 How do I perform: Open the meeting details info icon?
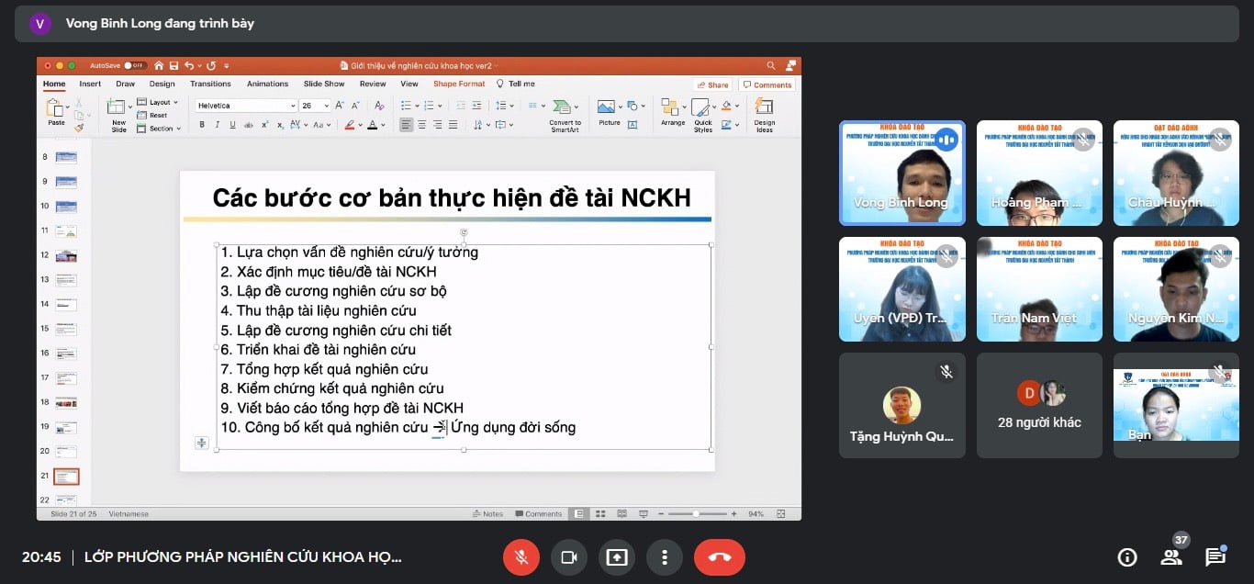tap(1126, 557)
